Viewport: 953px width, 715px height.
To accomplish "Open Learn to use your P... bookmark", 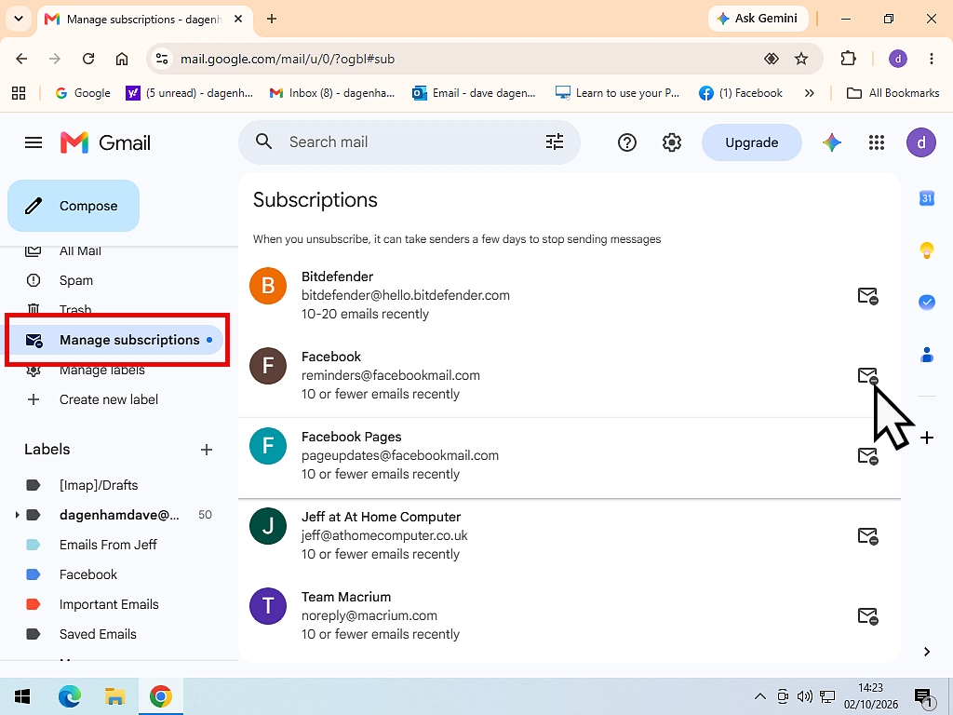I will (x=618, y=93).
